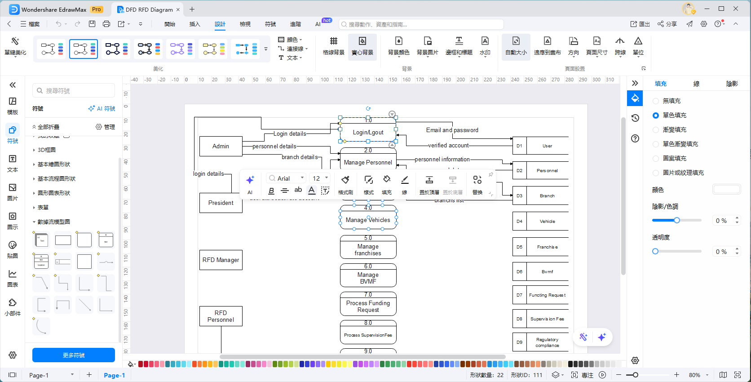Choose the pattern fill (圖案填充) radio button
Viewport: 751px width, 382px height.
(656, 159)
